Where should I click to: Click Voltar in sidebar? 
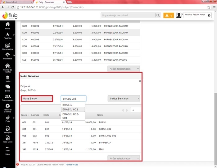pyautogui.click(x=7, y=154)
